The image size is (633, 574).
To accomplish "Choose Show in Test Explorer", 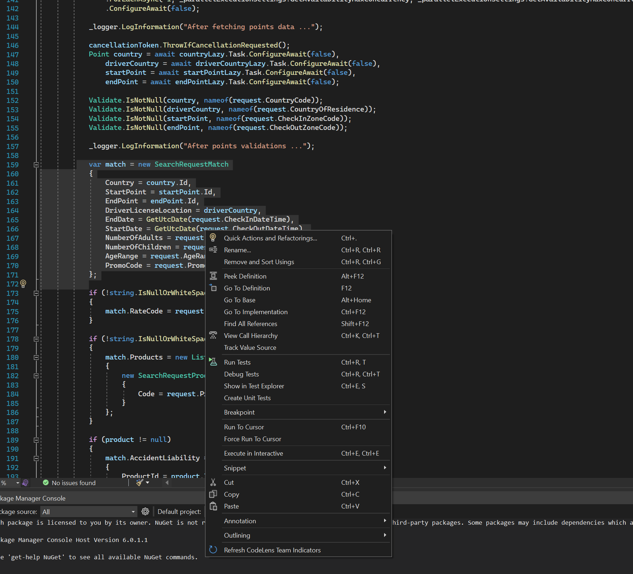I will pyautogui.click(x=299, y=386).
